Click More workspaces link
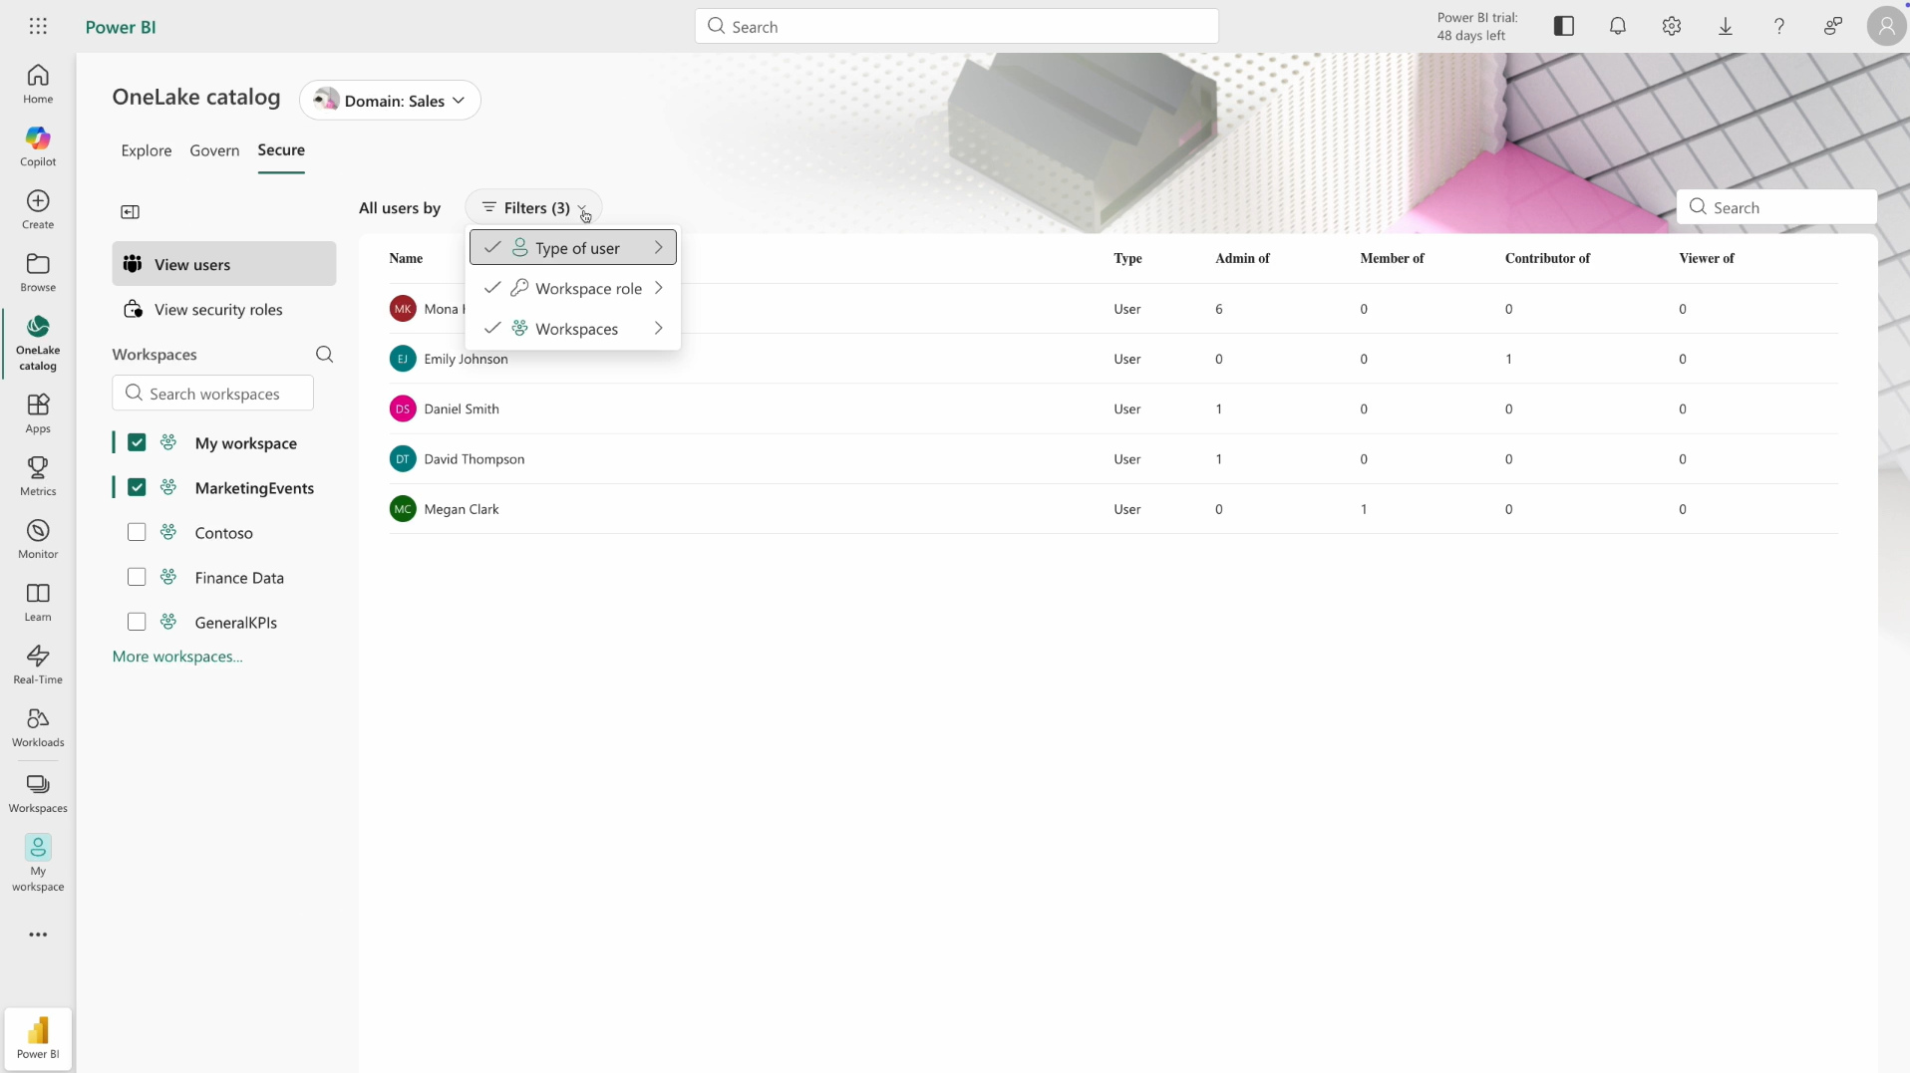 (176, 657)
